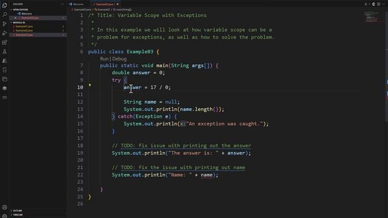Click TODO comment about printing out name
Viewport: 388px width, 218px height.
[x=178, y=168]
